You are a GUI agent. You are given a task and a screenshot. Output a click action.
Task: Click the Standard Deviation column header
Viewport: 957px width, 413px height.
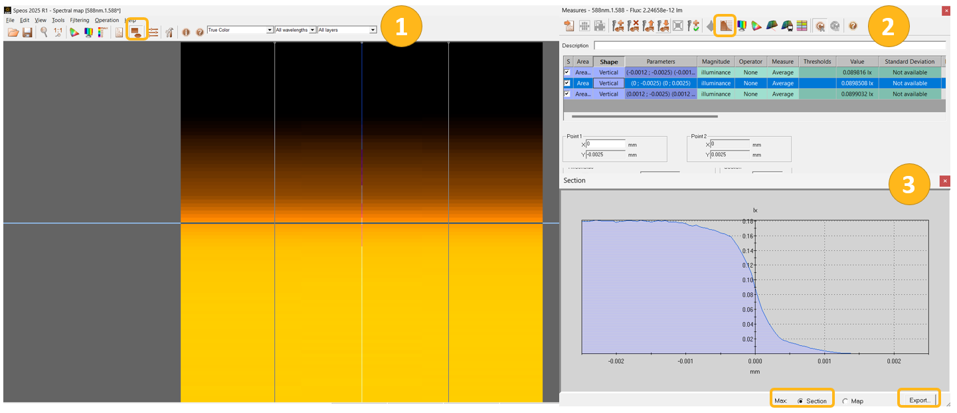(x=910, y=62)
